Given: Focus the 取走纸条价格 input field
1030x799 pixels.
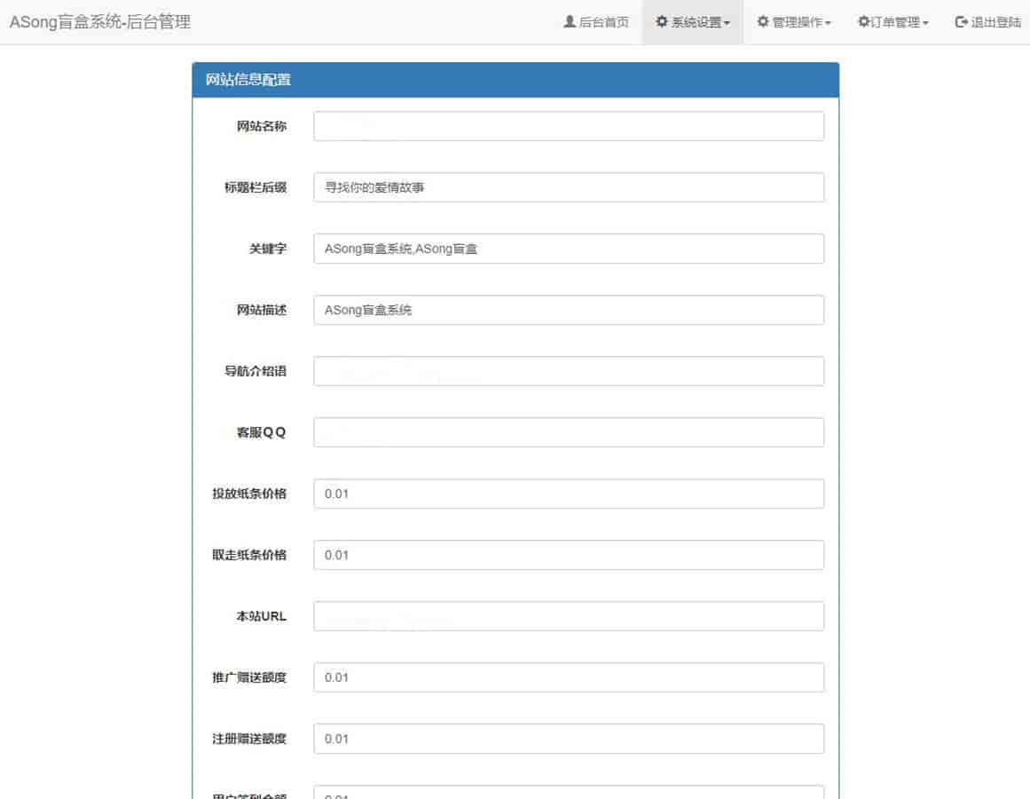Looking at the screenshot, I should (569, 555).
